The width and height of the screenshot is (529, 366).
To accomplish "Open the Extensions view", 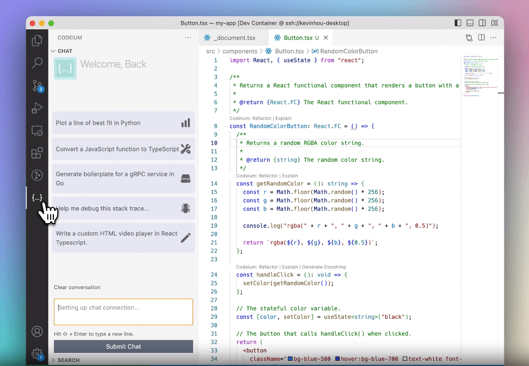I will (x=37, y=153).
